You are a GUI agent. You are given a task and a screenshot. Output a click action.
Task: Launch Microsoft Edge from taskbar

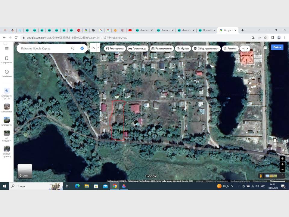77,186
